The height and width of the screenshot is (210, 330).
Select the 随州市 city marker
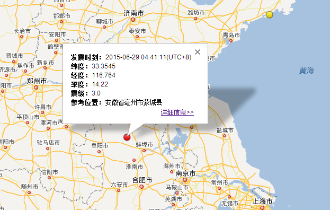[x=29, y=192]
